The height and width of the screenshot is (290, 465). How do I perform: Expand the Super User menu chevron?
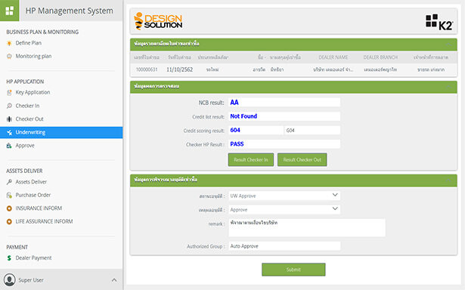click(x=114, y=280)
